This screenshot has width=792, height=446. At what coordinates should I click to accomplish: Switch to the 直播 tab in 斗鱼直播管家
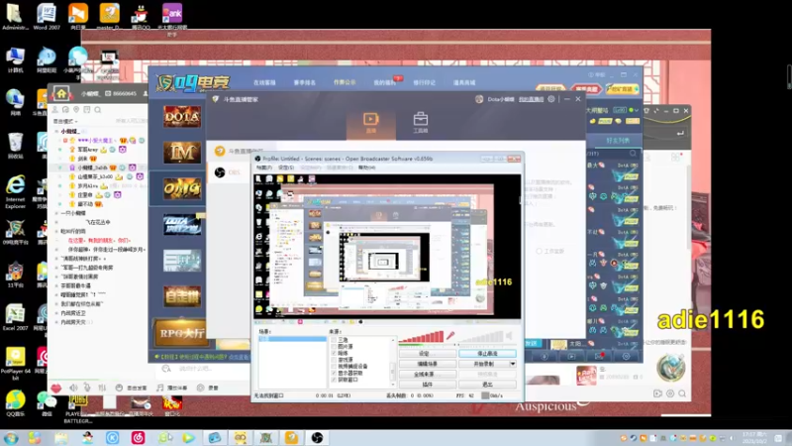point(370,123)
